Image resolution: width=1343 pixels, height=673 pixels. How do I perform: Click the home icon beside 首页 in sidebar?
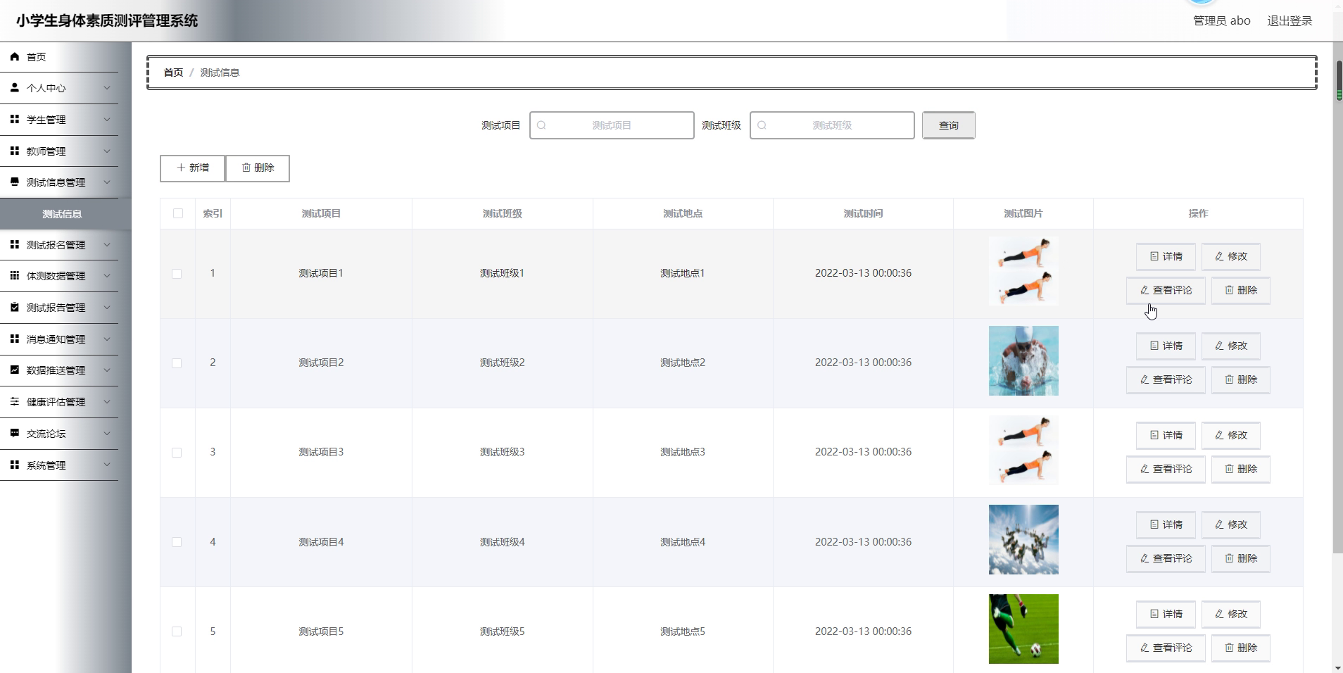point(15,56)
